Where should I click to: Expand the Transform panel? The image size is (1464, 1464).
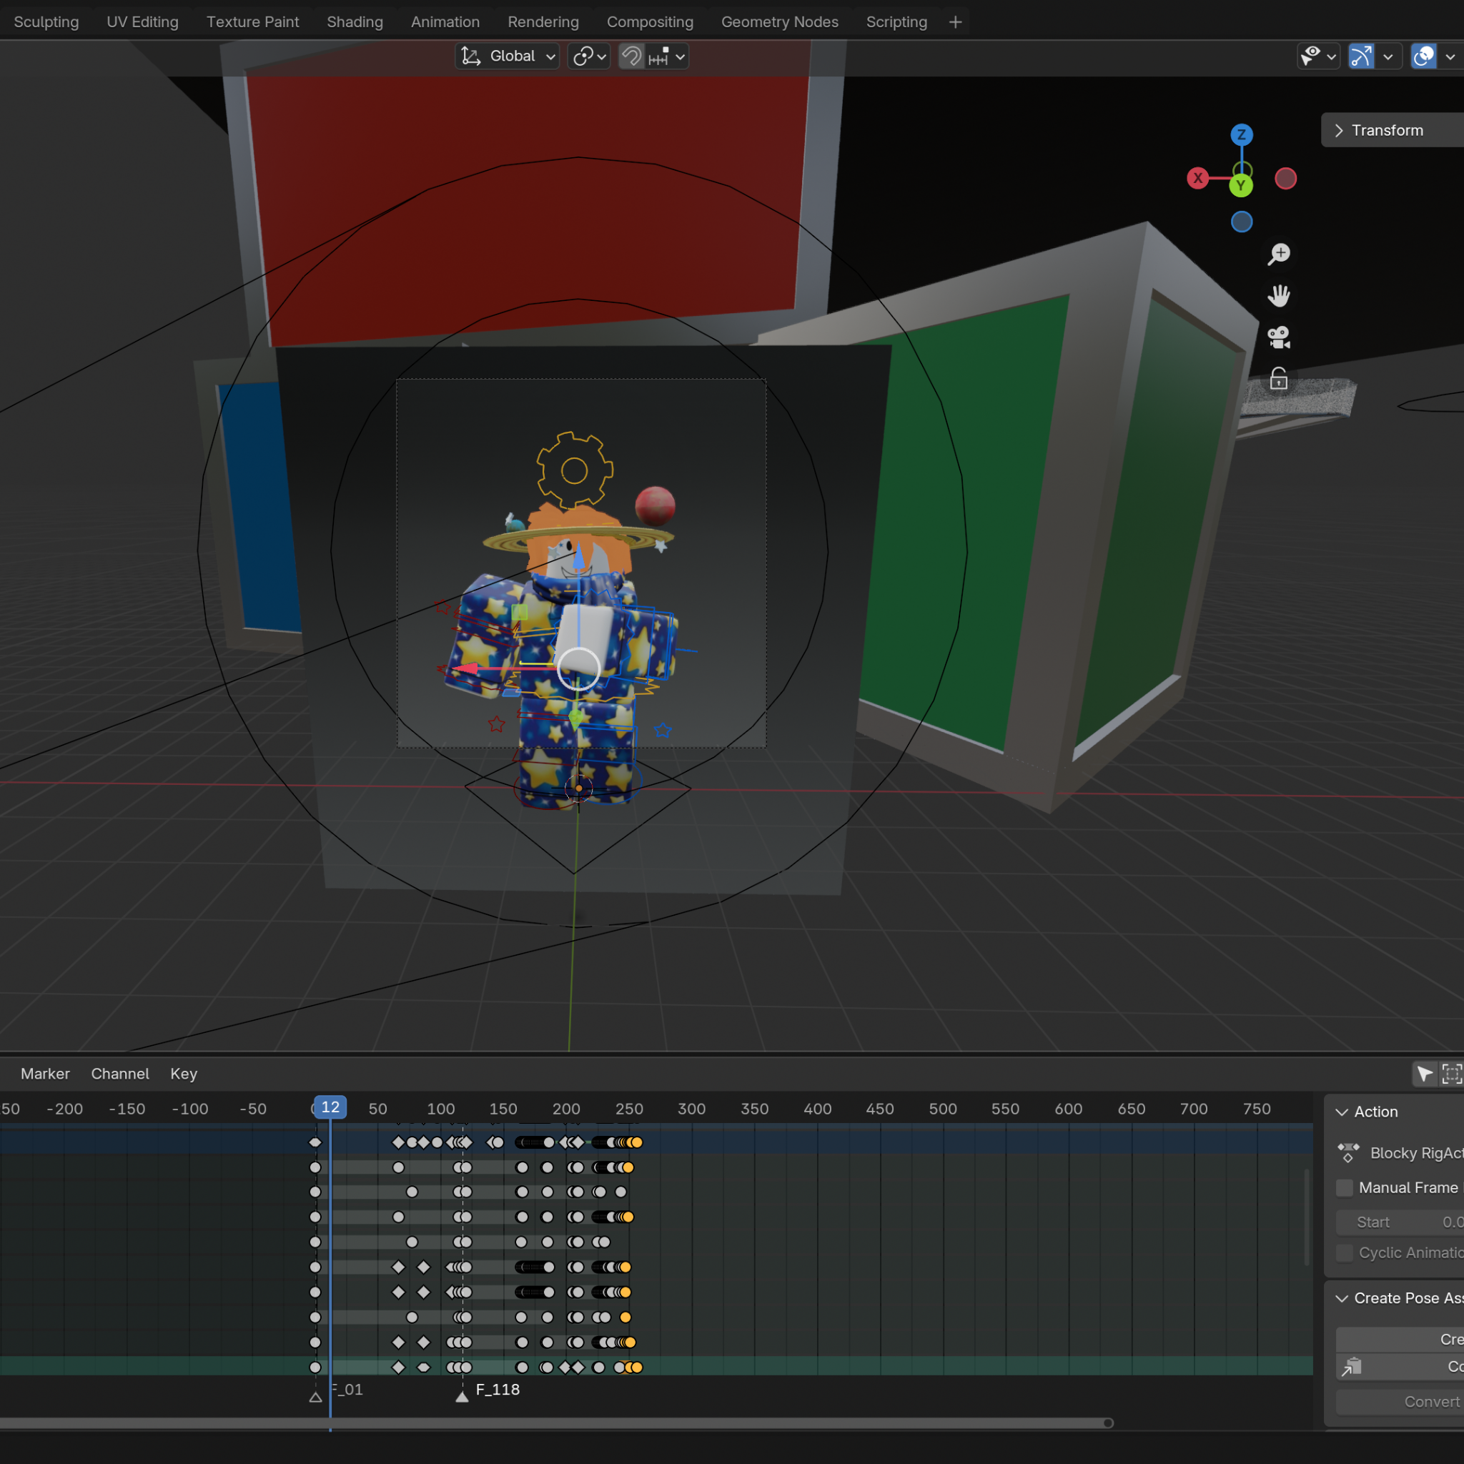1393,130
